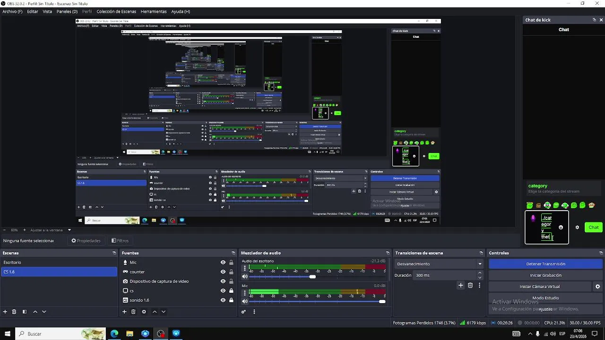The width and height of the screenshot is (605, 340).
Task: Enable Modo Estudio
Action: click(x=545, y=298)
